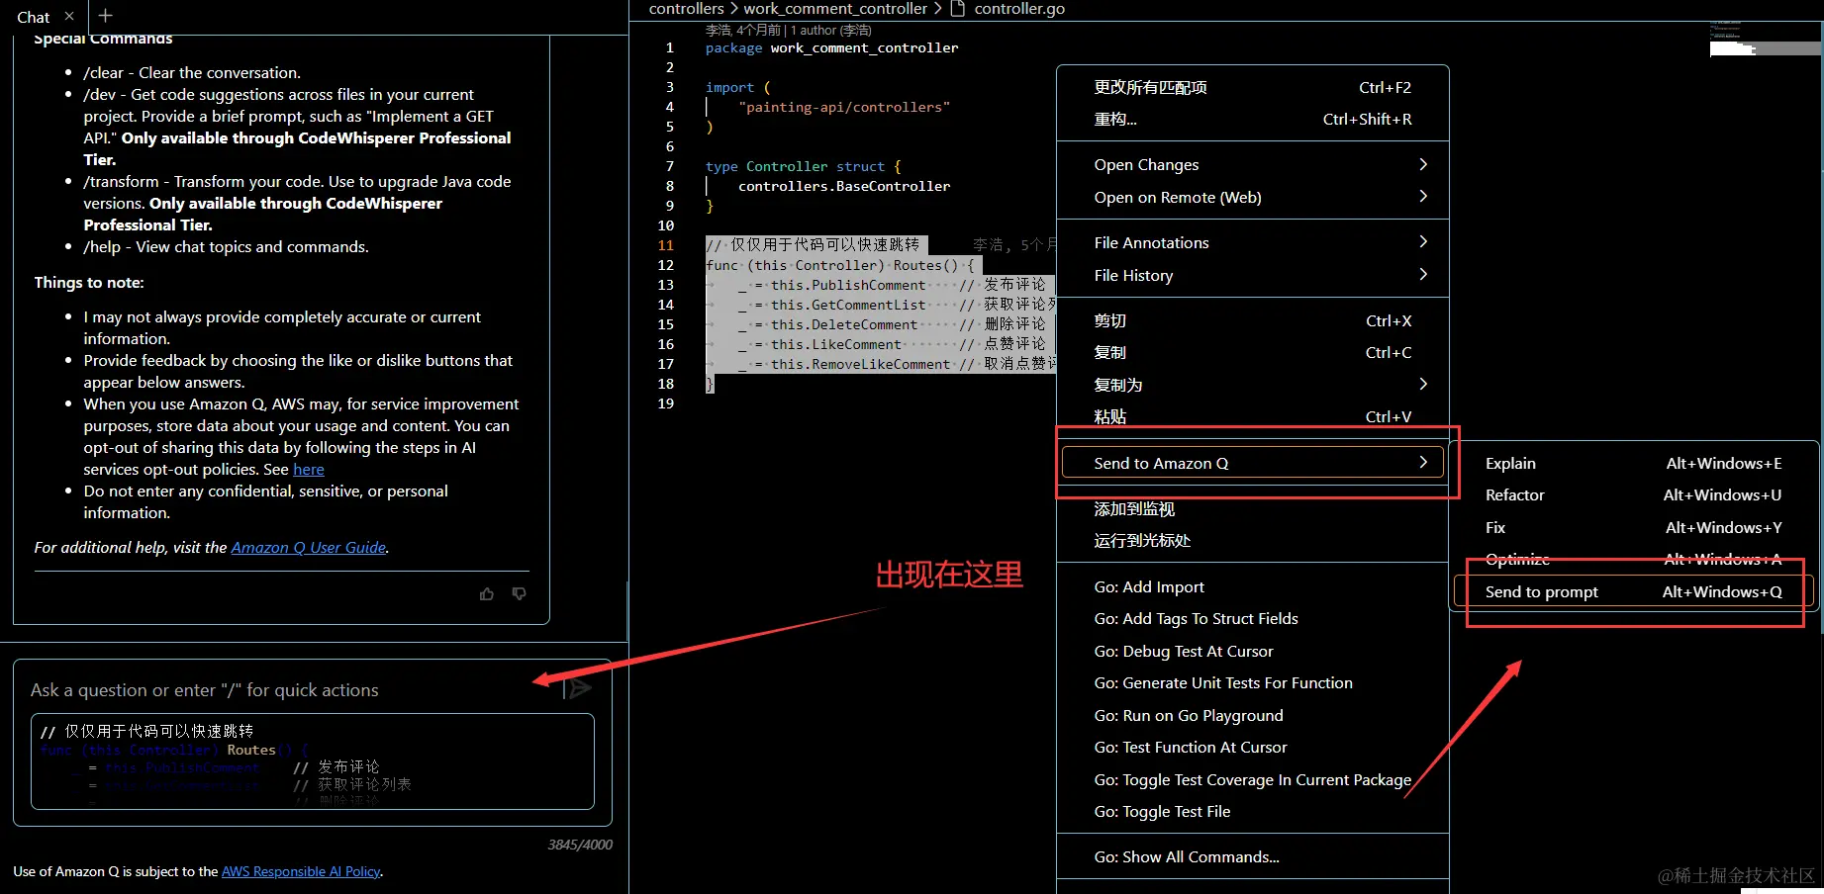Choose 重构... from context menu
This screenshot has width=1824, height=894.
[x=1252, y=119]
